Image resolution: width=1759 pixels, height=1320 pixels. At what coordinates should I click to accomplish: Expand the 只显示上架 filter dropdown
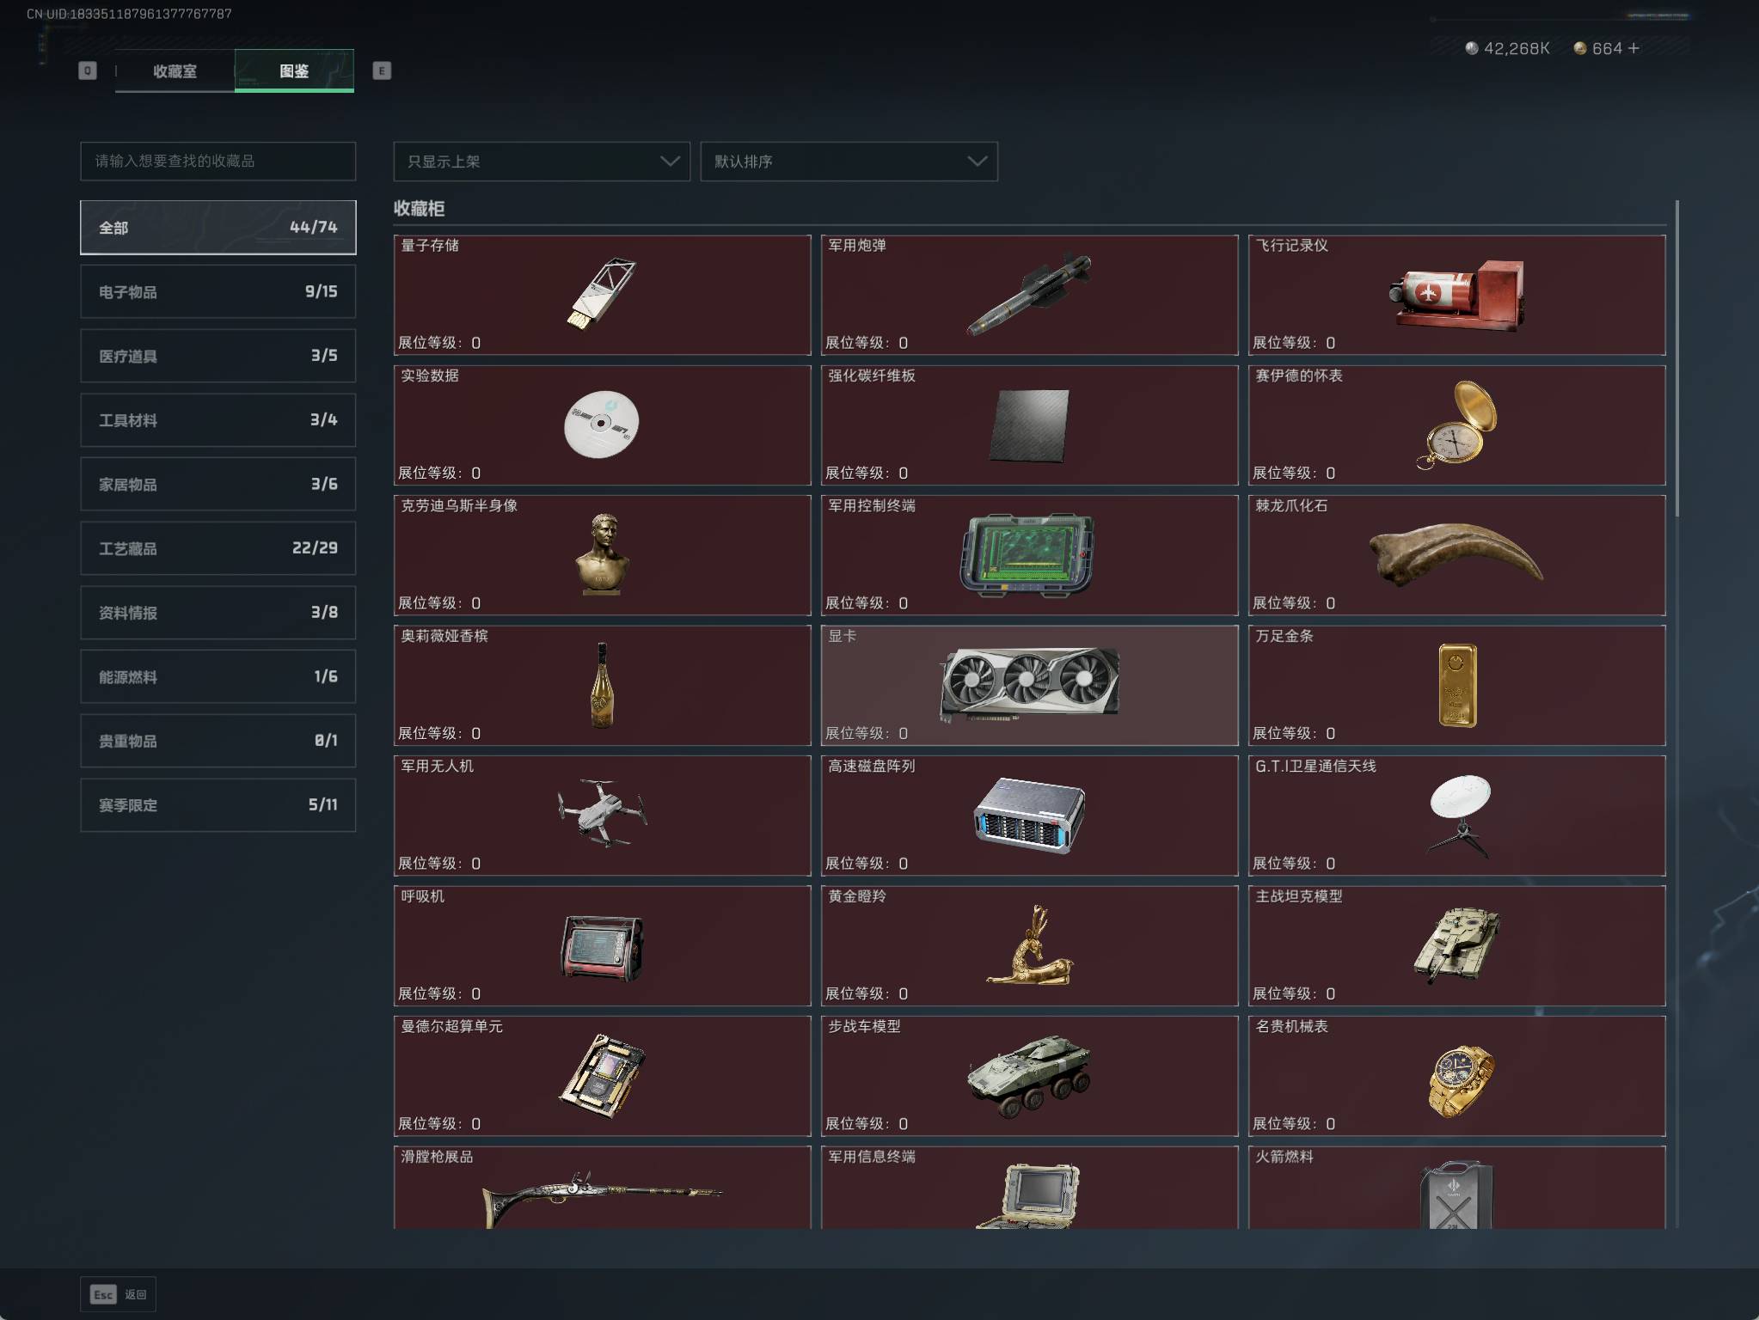[541, 162]
